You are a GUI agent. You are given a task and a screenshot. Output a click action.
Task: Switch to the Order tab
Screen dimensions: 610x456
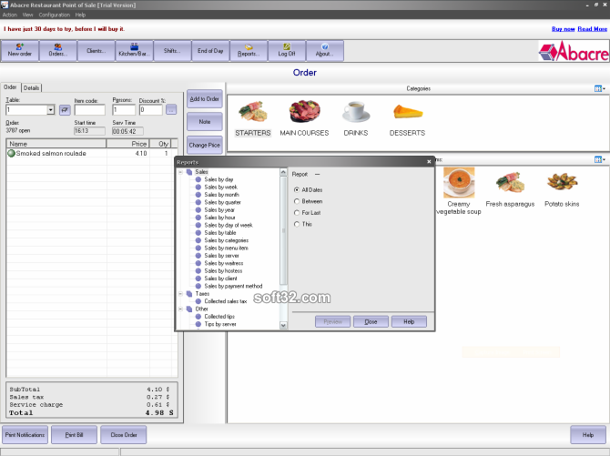coord(10,87)
